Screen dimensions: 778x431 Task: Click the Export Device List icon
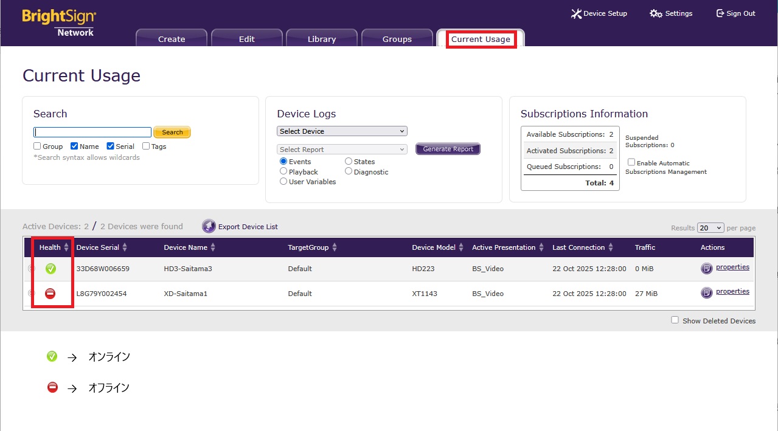(x=209, y=227)
